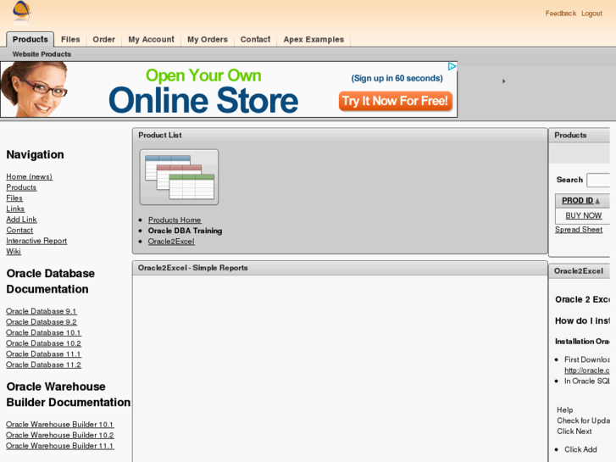
Task: Open Oracle Warehouse Builder 10.1 link
Action: pos(59,424)
